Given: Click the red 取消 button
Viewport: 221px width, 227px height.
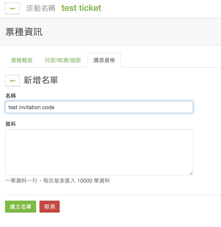Looking at the screenshot, I should click(x=50, y=206).
